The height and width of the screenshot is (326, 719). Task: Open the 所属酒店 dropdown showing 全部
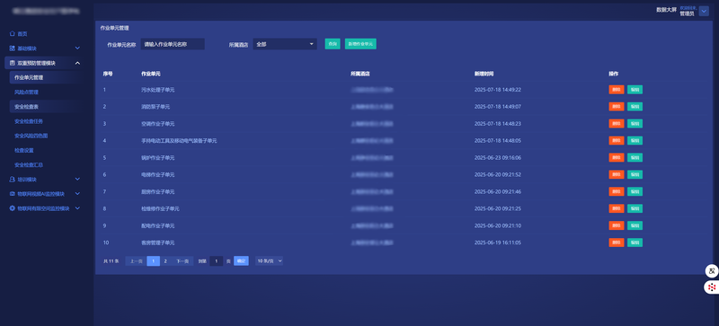pos(285,44)
